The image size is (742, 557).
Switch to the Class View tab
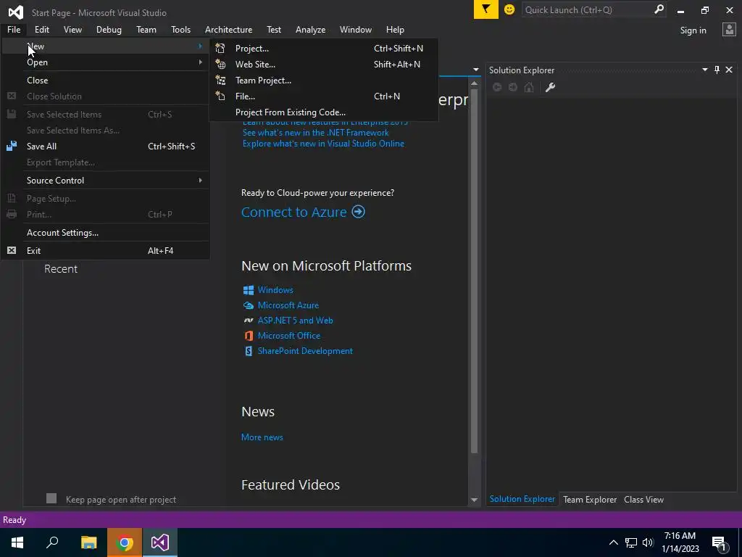643,499
